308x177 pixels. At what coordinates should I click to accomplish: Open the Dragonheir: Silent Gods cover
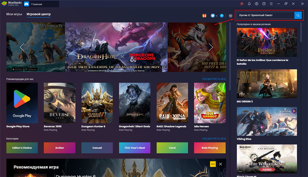(134, 103)
